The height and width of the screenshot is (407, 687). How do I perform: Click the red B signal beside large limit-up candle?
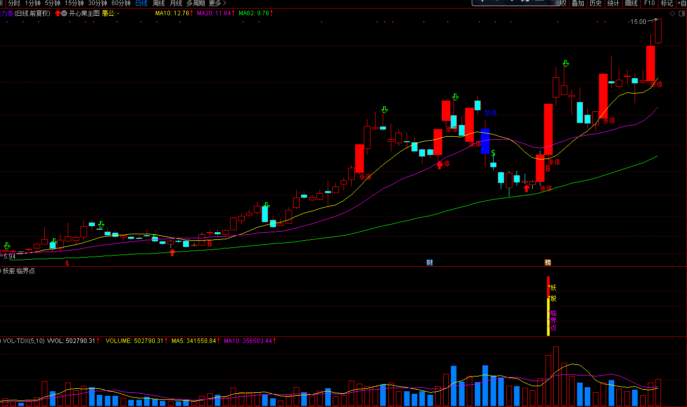548,168
